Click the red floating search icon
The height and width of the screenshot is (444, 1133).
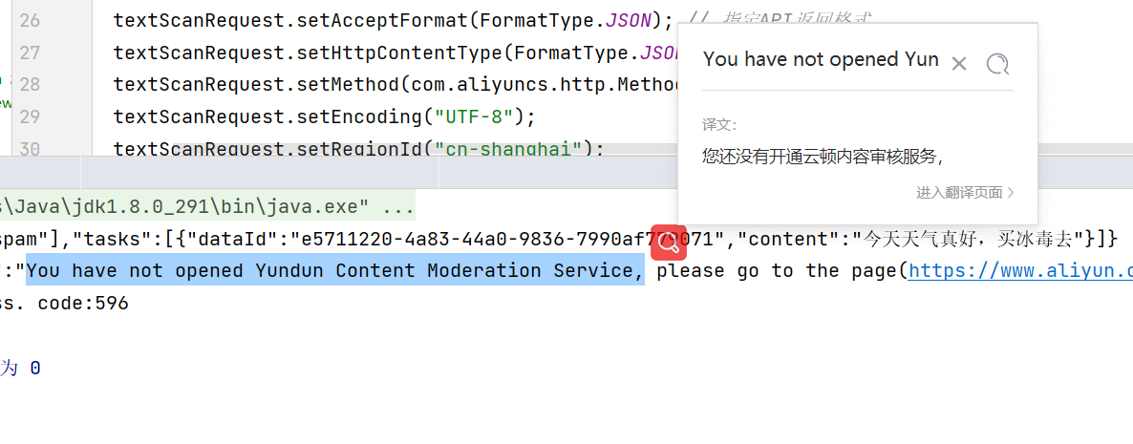coord(669,243)
